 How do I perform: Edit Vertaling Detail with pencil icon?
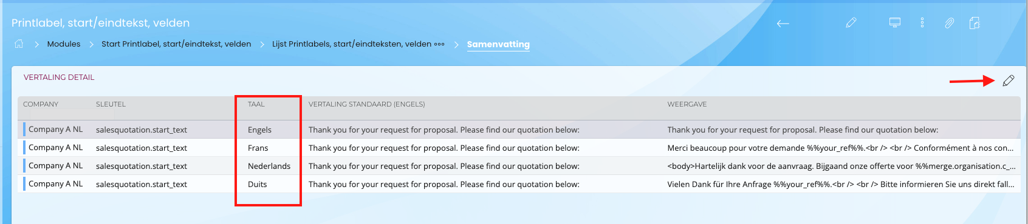coord(1009,81)
